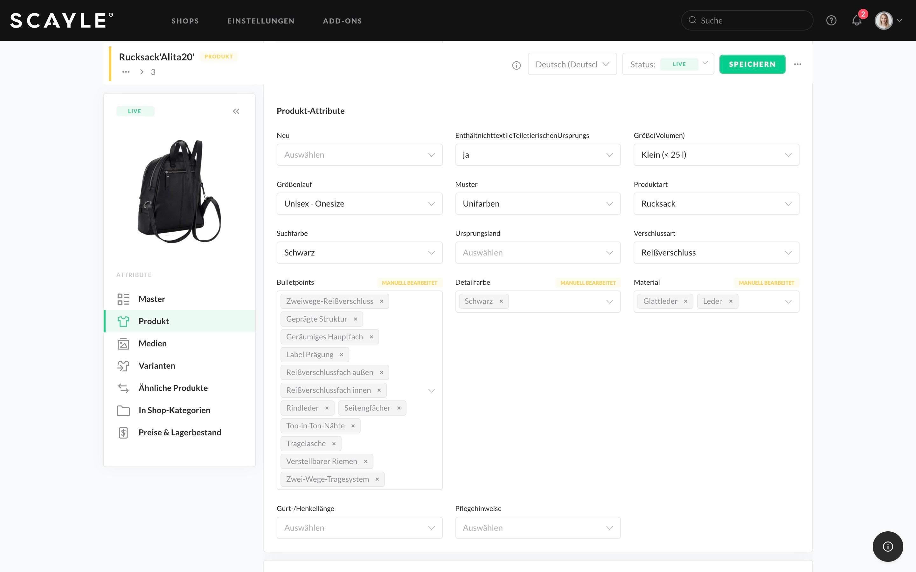Collapse the sidebar with double chevron
Screen dimensions: 916x572
(236, 111)
